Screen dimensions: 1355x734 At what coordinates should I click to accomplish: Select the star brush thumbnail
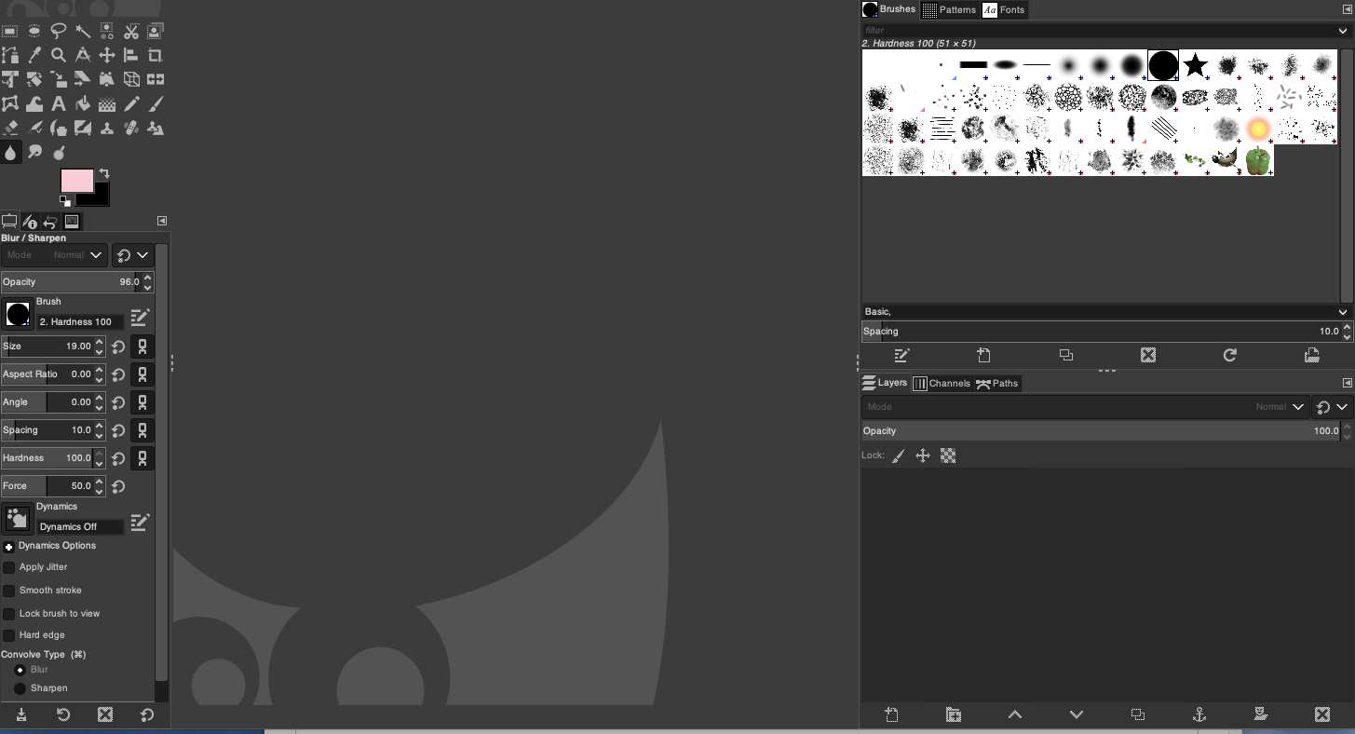click(1195, 65)
